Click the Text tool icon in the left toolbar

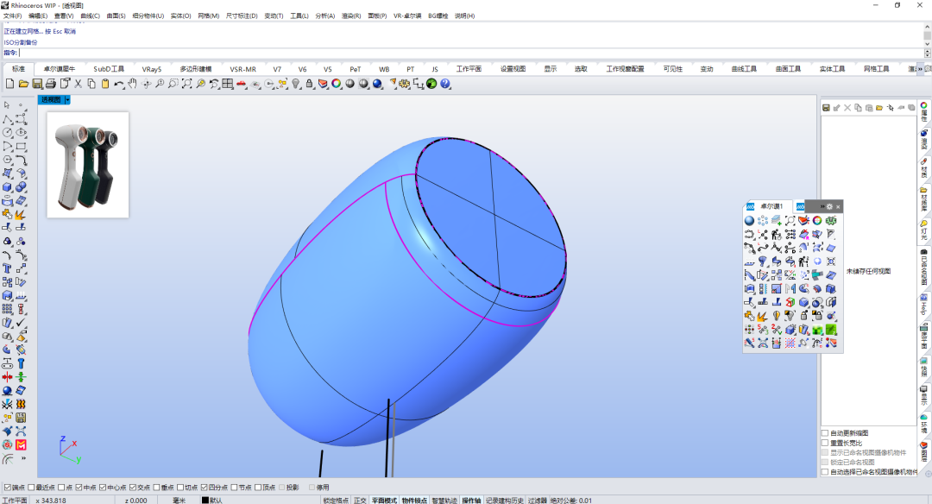(7, 268)
